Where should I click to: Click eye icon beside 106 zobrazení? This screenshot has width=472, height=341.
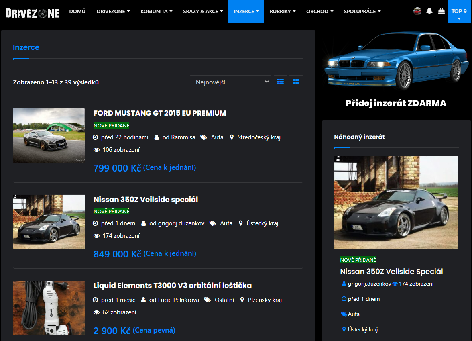click(x=96, y=150)
